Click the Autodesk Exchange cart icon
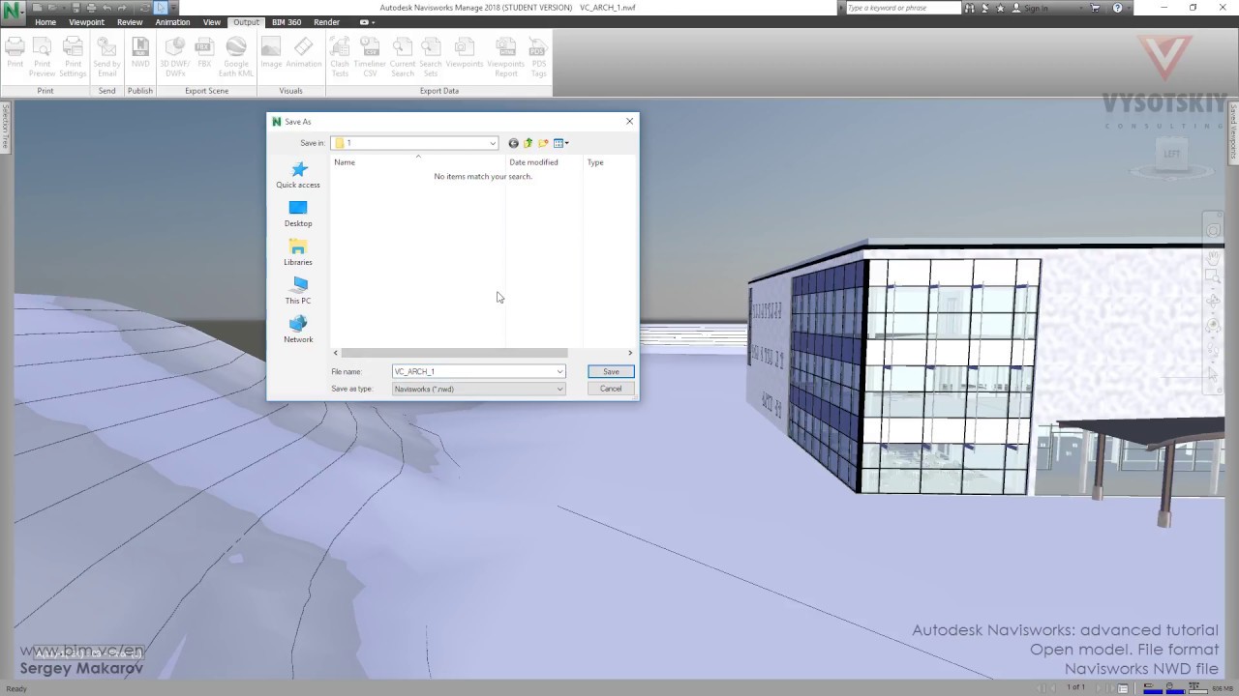Image resolution: width=1239 pixels, height=696 pixels. (x=1096, y=8)
